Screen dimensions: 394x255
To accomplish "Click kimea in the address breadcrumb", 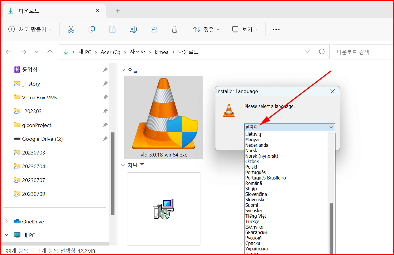I will (162, 52).
